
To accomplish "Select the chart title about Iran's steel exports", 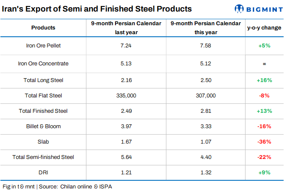I will coord(97,9).
